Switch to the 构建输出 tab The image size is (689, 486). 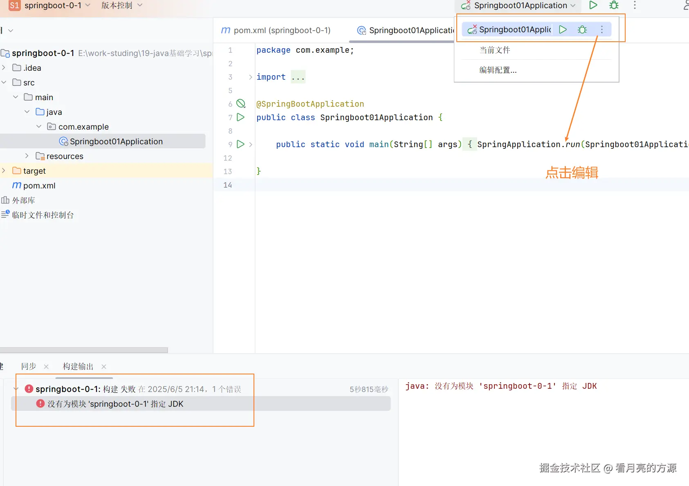coord(78,366)
